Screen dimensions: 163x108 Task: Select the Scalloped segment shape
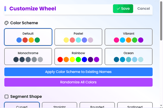tap(135, 105)
